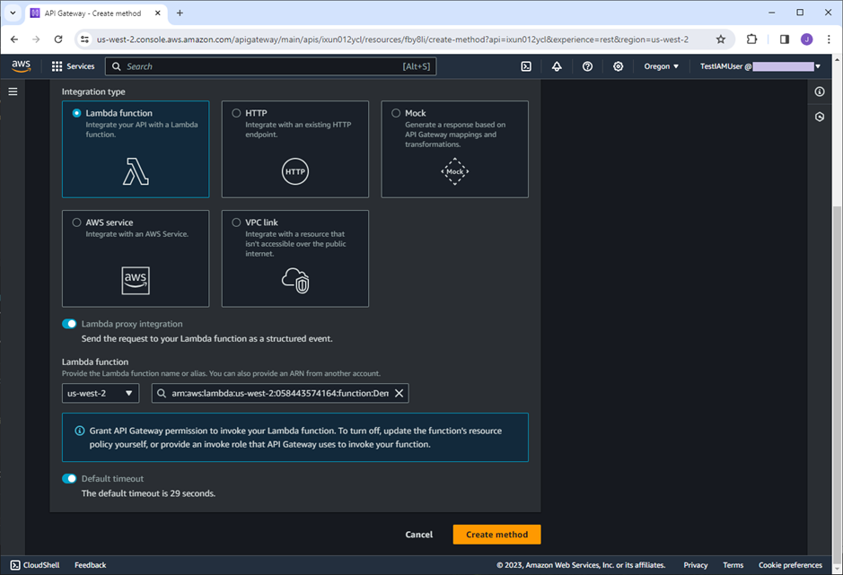The image size is (843, 575).
Task: Click the info icon in permission notice
Action: pyautogui.click(x=80, y=431)
